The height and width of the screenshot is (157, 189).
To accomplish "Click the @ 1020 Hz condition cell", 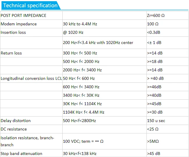I will [73, 32].
